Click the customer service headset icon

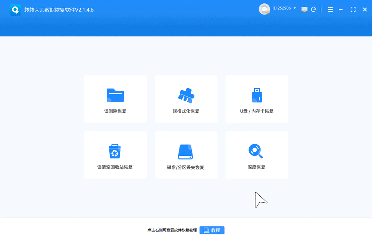tap(314, 10)
